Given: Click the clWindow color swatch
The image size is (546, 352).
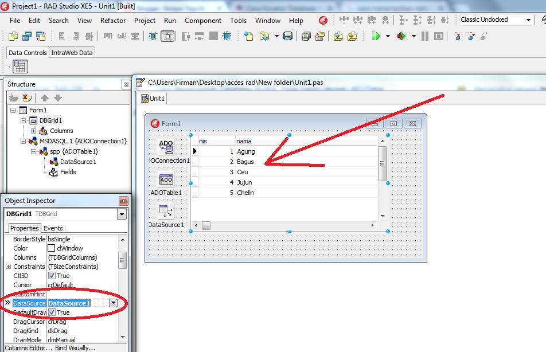Looking at the screenshot, I should pos(51,248).
